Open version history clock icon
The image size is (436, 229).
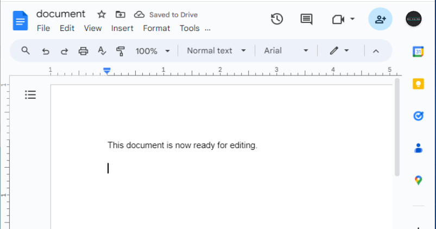click(x=277, y=19)
